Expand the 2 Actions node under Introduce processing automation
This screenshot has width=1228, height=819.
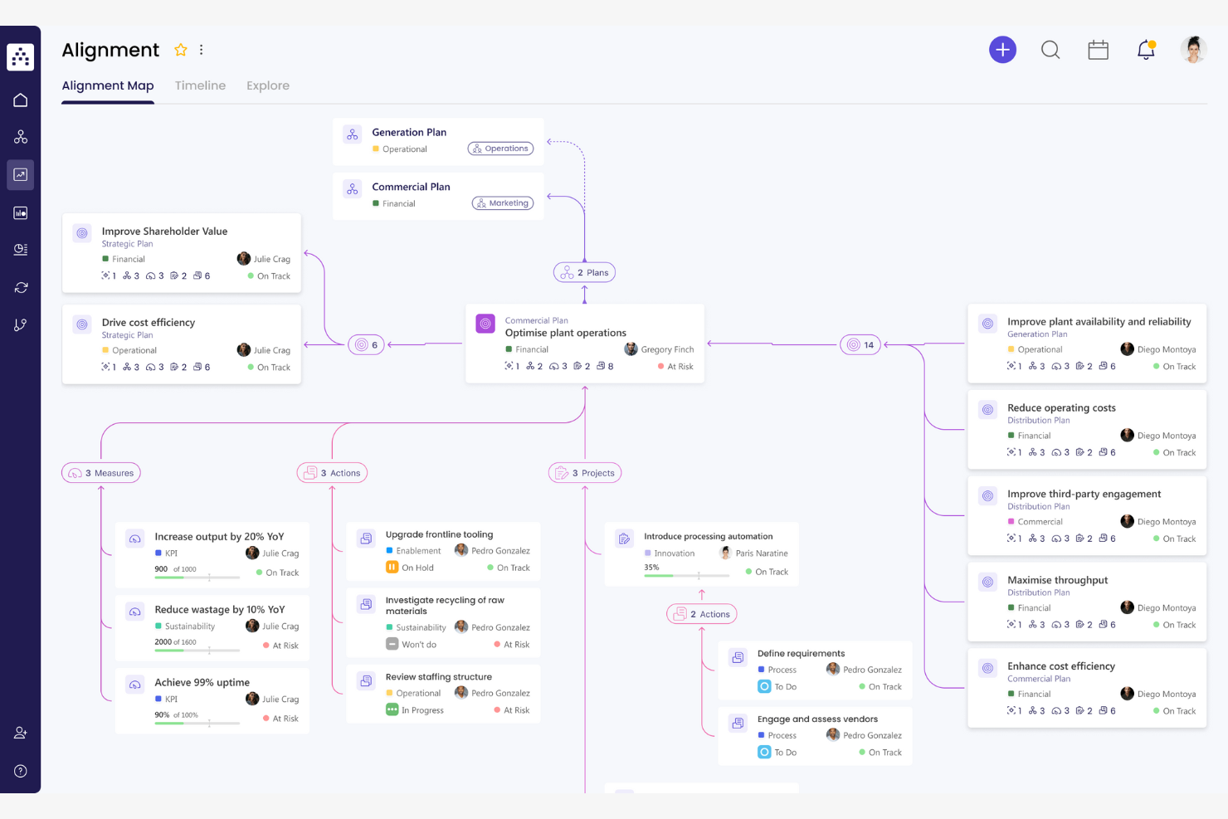pyautogui.click(x=701, y=613)
